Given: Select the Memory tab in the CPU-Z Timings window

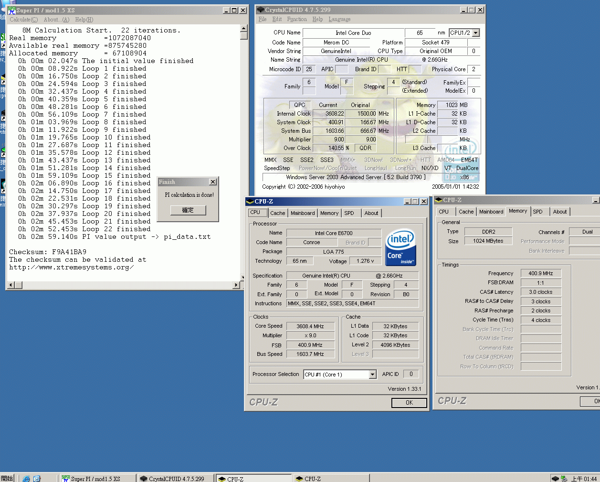Looking at the screenshot, I should click(x=518, y=211).
